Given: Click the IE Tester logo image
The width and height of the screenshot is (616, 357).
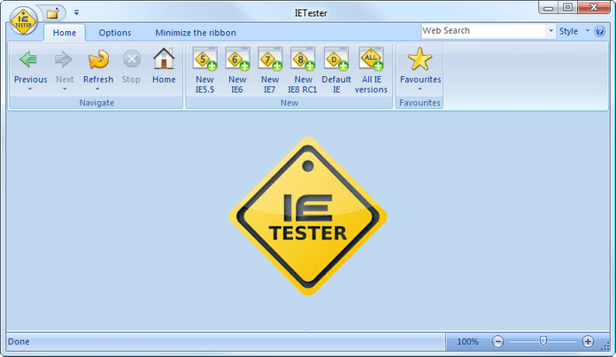Looking at the screenshot, I should tap(308, 216).
